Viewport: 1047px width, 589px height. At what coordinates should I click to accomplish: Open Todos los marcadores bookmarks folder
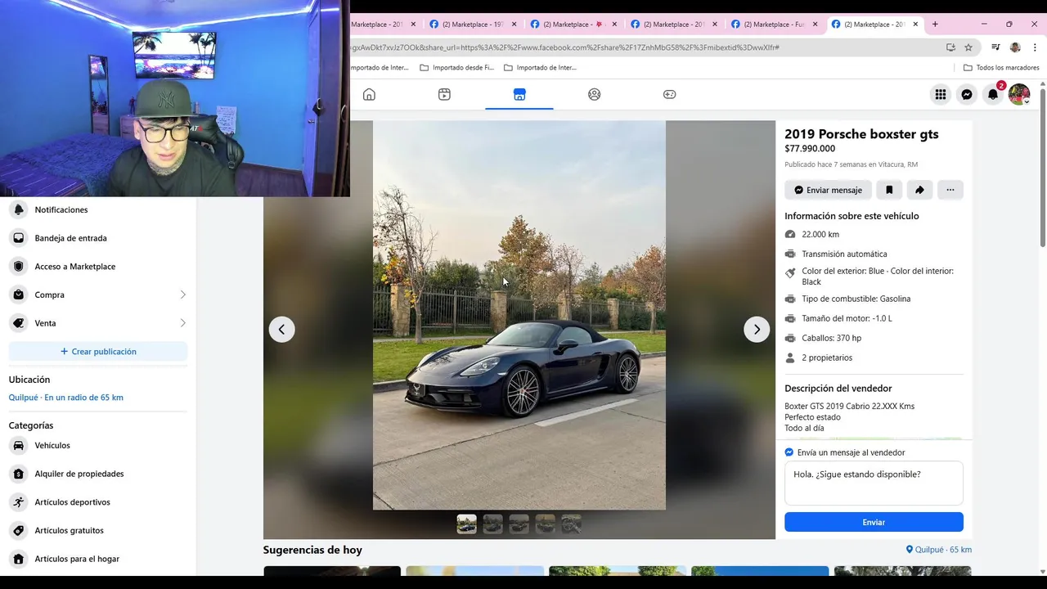click(x=1001, y=68)
